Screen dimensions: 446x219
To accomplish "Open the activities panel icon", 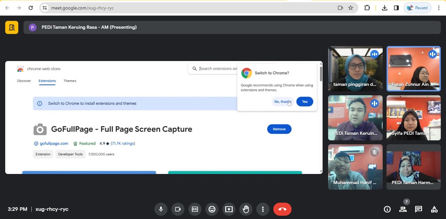I will tap(434, 209).
